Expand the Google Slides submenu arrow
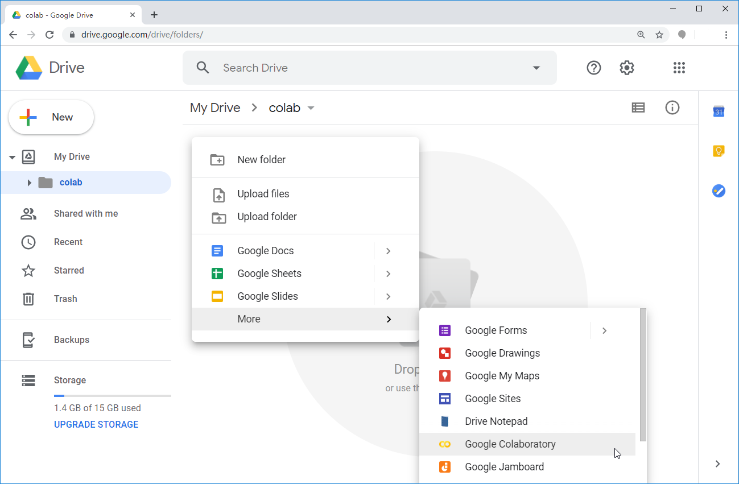This screenshot has height=484, width=739. coord(388,296)
